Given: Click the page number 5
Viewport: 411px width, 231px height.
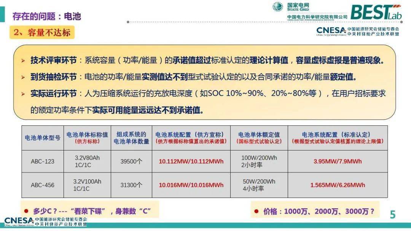Looking at the screenshot, I should (392, 215).
